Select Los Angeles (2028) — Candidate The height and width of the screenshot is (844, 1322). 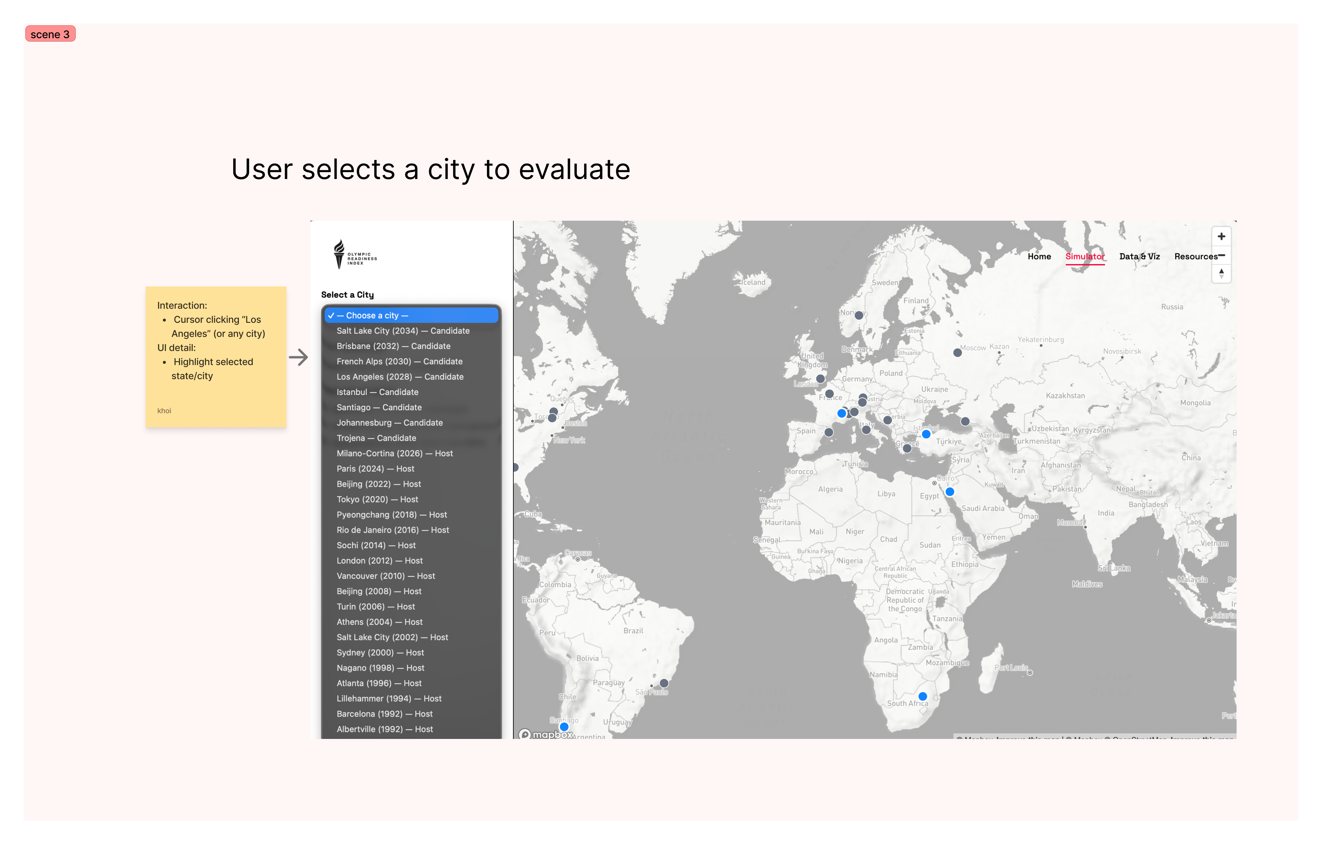coord(411,377)
